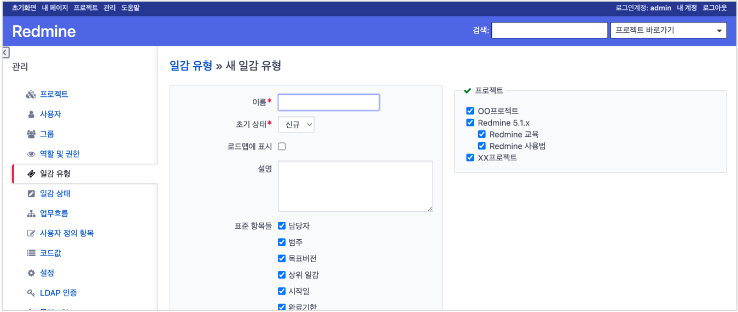Open 사용자 정의 항목 in the sidebar

pyautogui.click(x=67, y=233)
